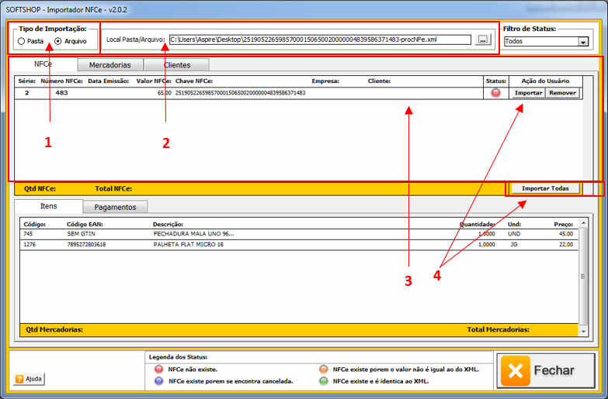Click the red status indicator for NFCe 483
Viewport: 608px width, 399px height.
click(x=496, y=93)
